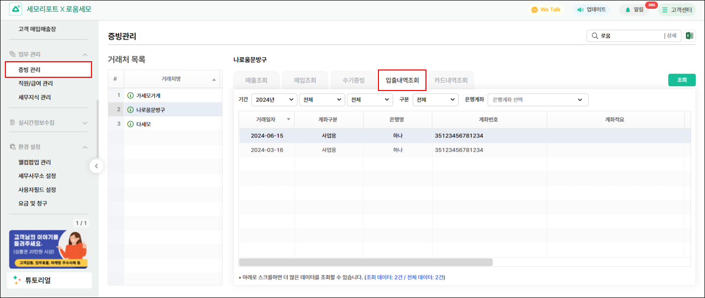Switch to the 매출조회 tab
Viewport: 705px width, 298px height.
(256, 81)
